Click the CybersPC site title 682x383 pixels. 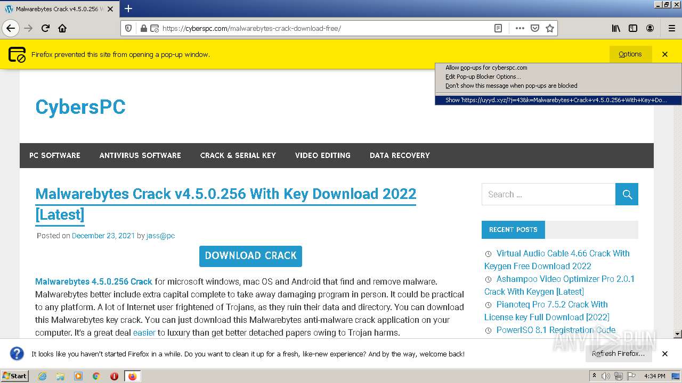[x=80, y=107]
